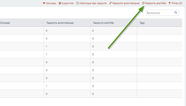
Task: Click the magnifier search icon
Action: pos(176,13)
